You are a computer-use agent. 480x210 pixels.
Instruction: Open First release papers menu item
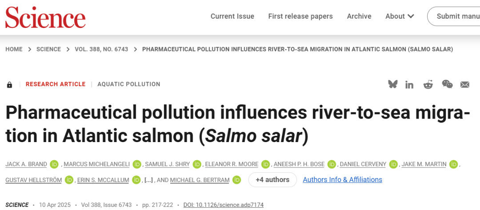tap(300, 16)
